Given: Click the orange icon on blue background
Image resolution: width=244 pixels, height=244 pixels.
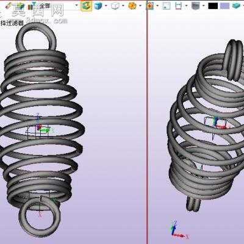Looking at the screenshot, I should 150,6.
